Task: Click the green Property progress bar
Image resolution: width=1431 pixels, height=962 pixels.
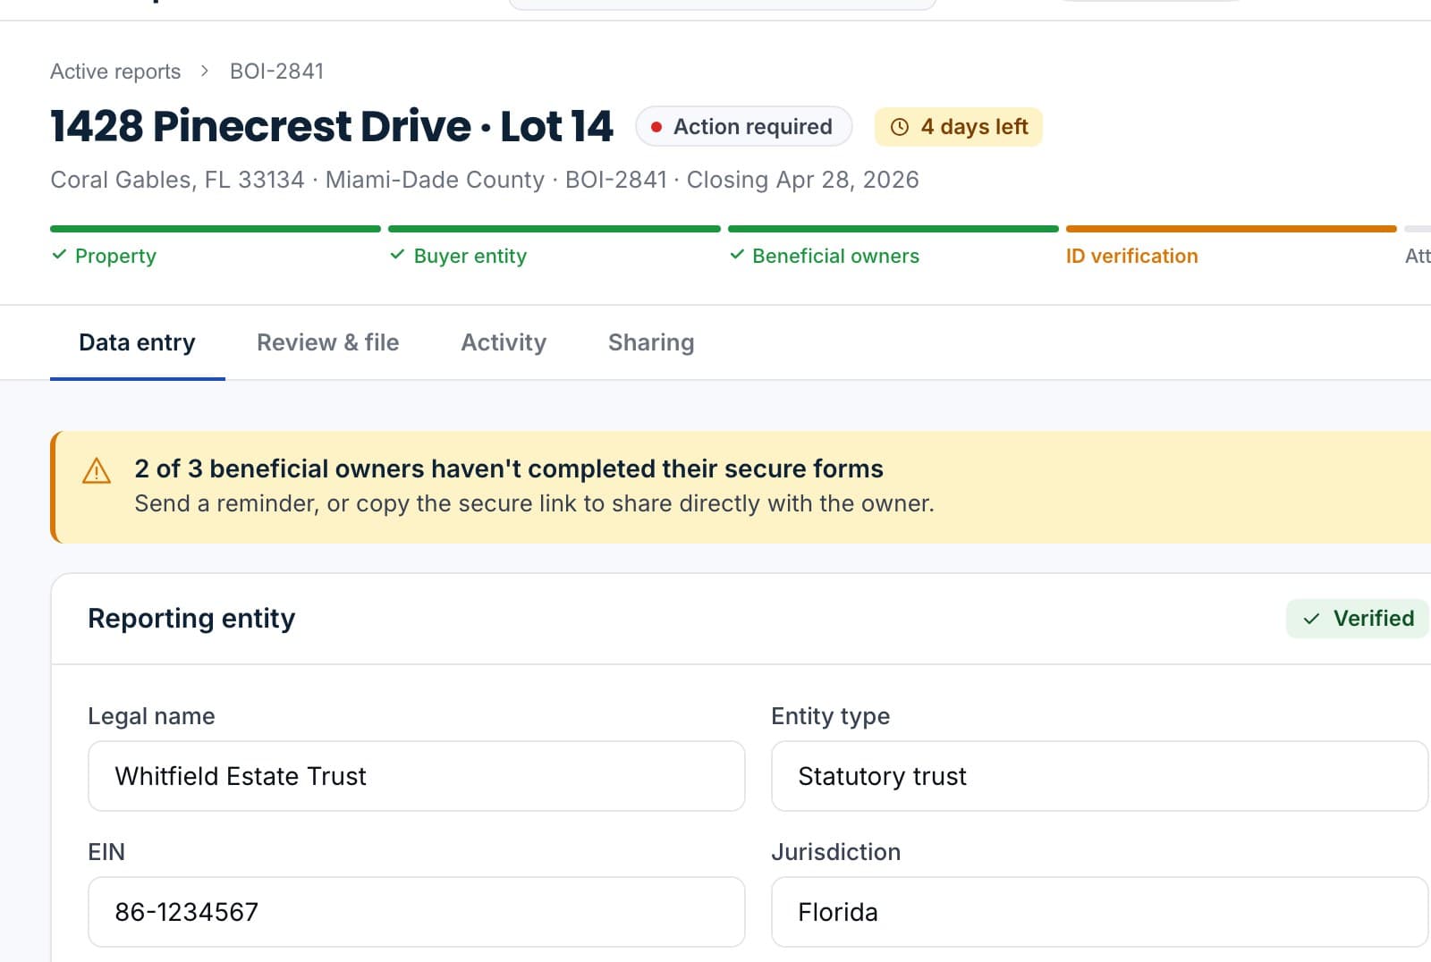Action: coord(216,229)
